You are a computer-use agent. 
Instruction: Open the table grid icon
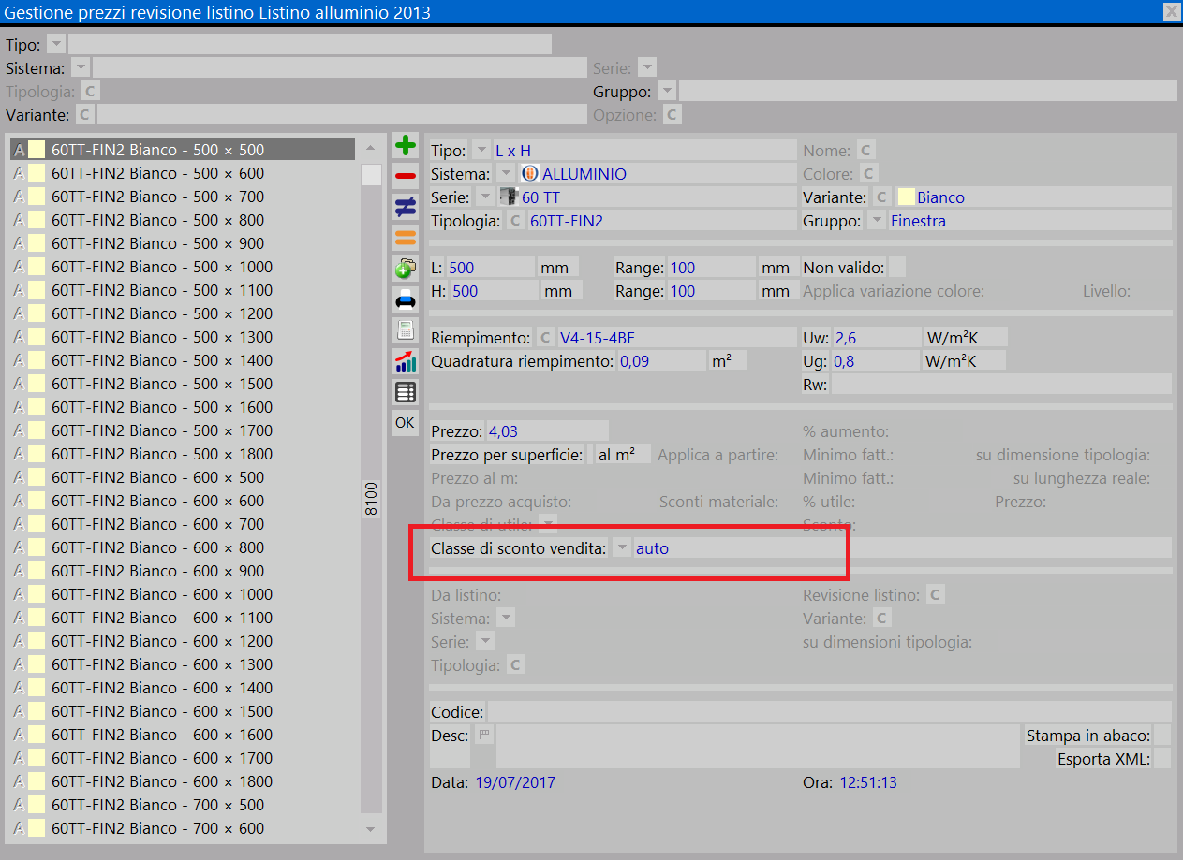[x=405, y=392]
